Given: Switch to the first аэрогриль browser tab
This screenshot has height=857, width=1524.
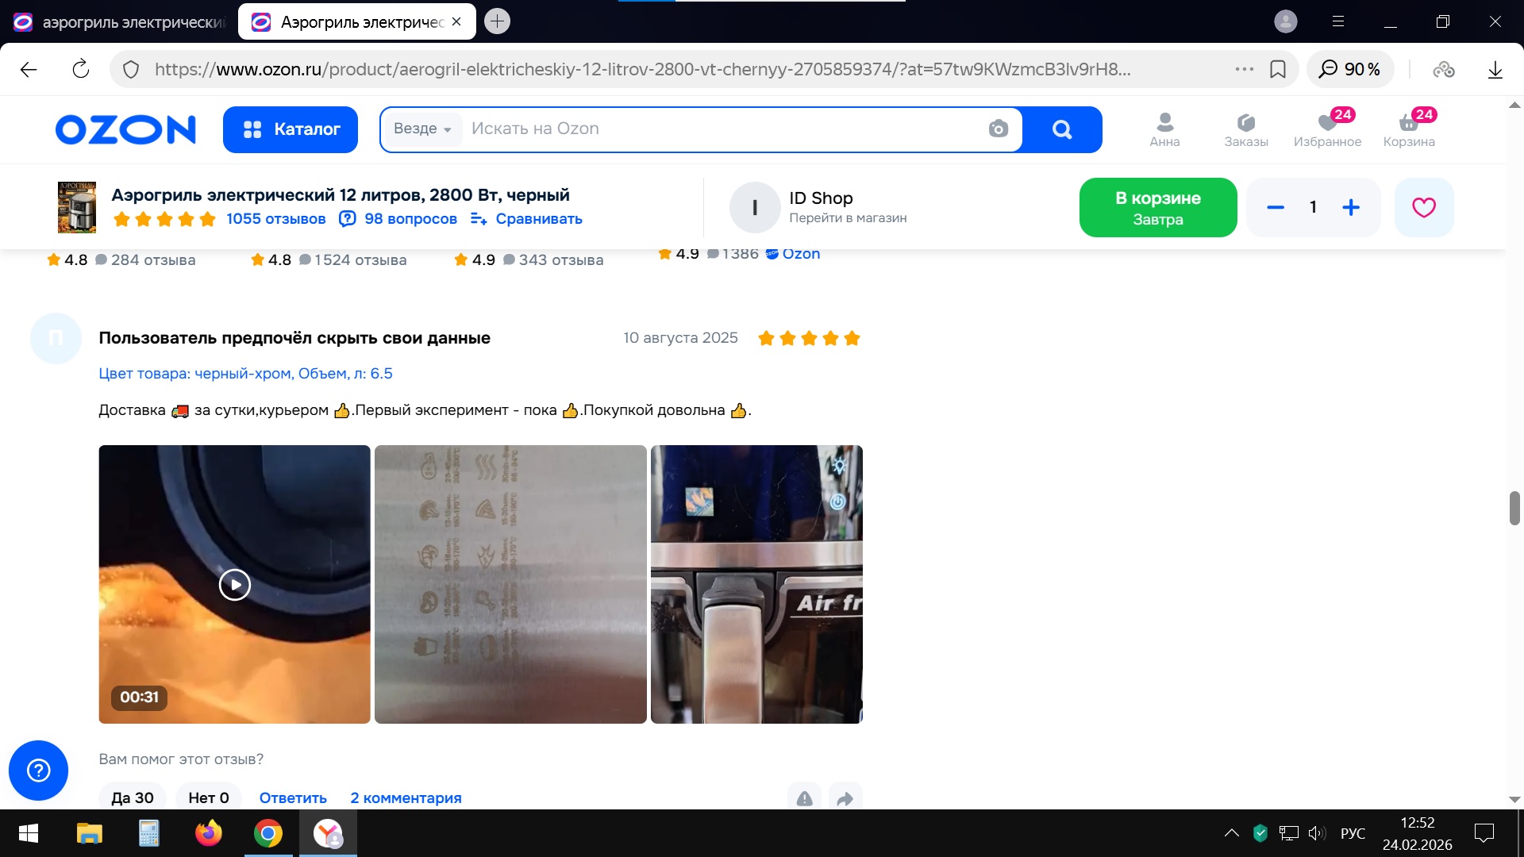Looking at the screenshot, I should 119,22.
